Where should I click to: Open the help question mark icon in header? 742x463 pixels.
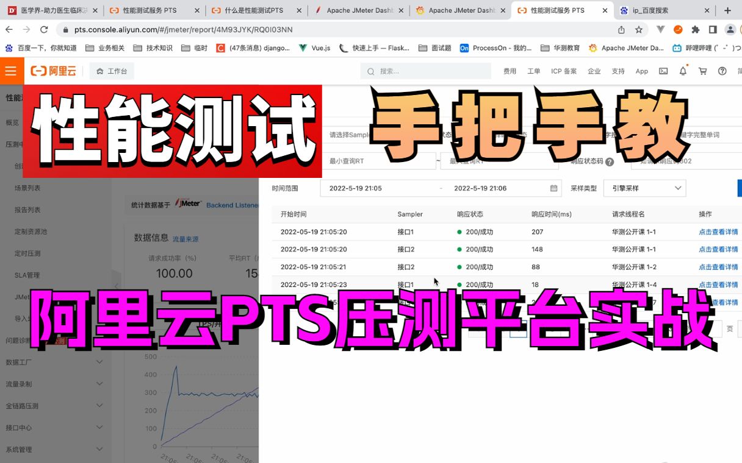(722, 71)
